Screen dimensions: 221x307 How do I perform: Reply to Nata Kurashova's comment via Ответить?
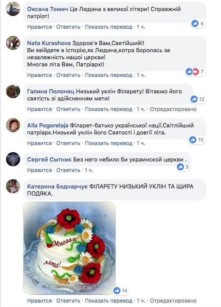68,75
